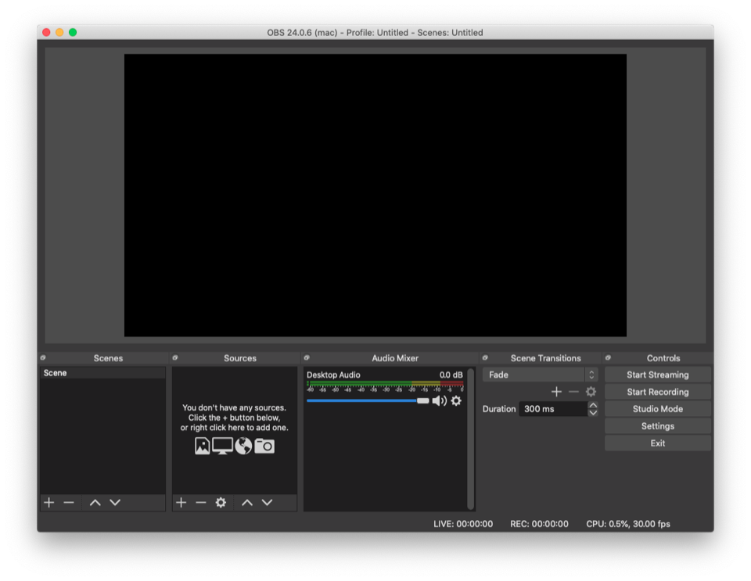Screen dimensions: 751x581
Task: Click Start Streaming button
Action: click(x=657, y=375)
